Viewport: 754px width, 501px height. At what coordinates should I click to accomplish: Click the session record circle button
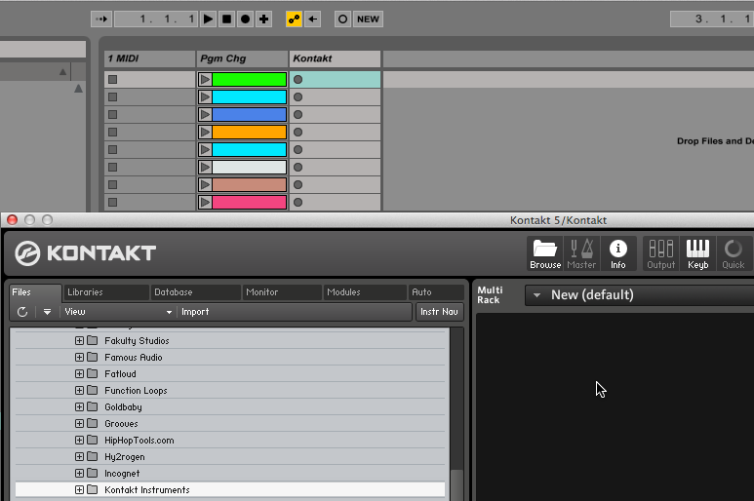(x=342, y=19)
